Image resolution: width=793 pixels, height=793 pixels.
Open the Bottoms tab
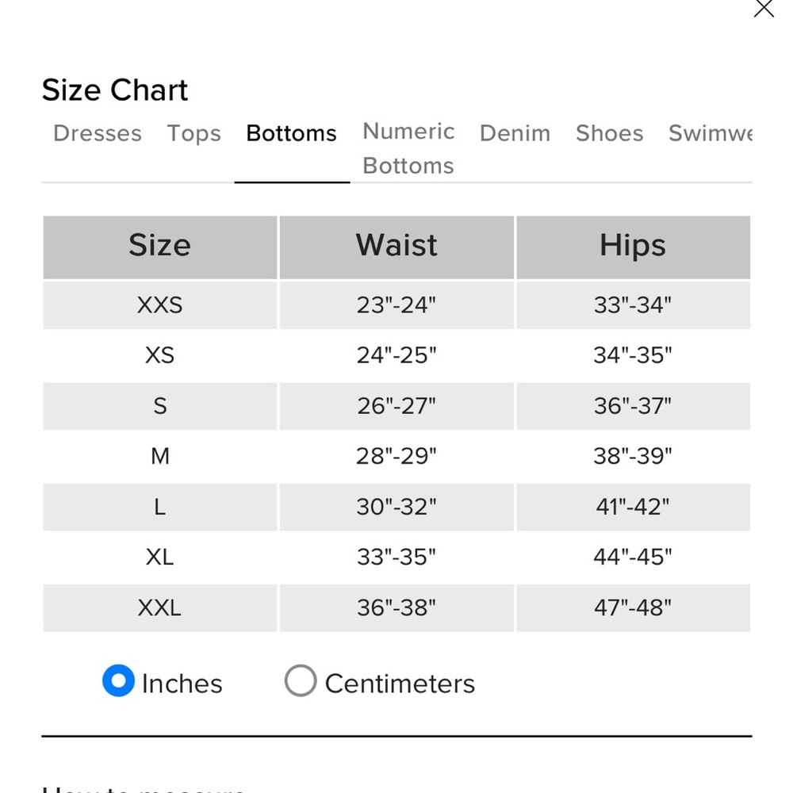[291, 133]
